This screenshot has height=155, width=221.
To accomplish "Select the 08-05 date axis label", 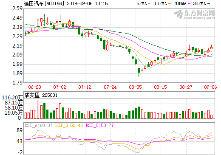I will [136, 87].
